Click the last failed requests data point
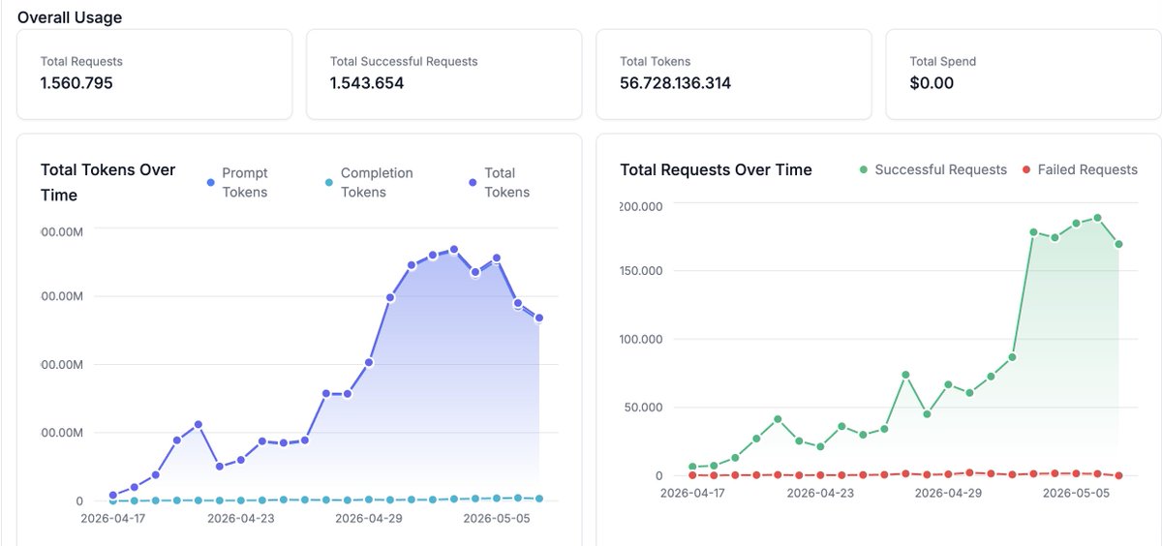Viewport: 1162px width, 546px height. pos(1118,475)
